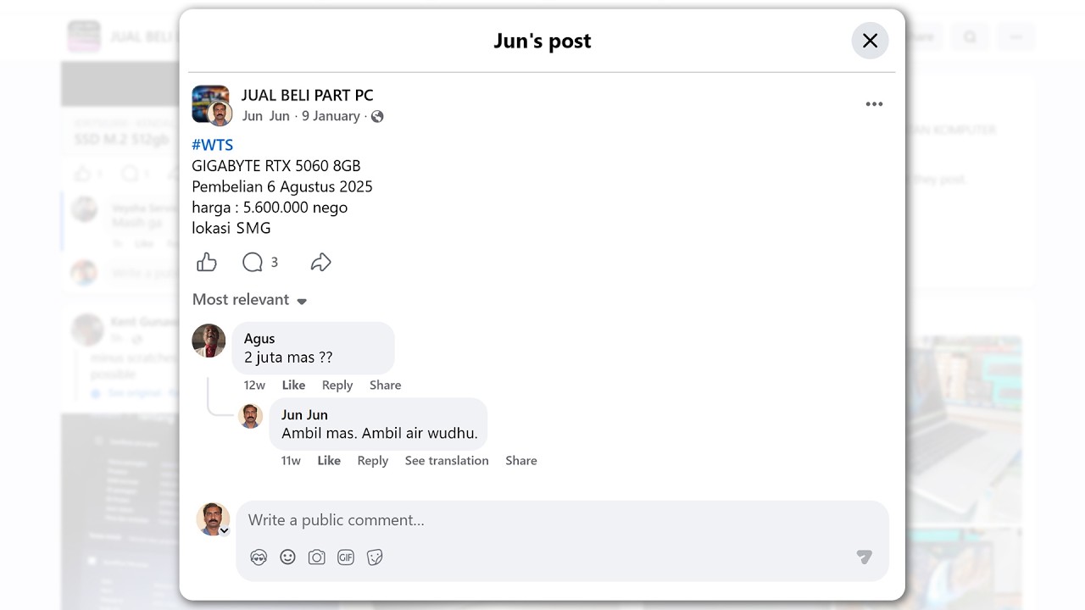
Task: Click See translation on Jun Jun's reply
Action: click(x=446, y=461)
